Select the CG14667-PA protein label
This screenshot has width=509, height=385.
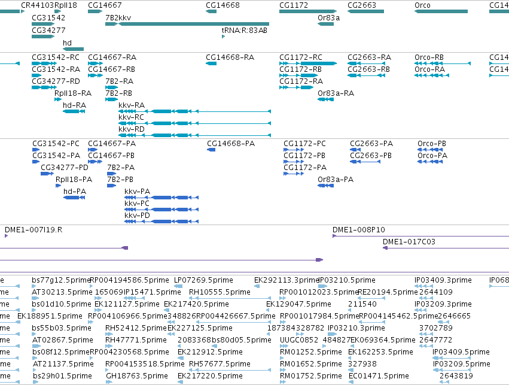click(x=112, y=144)
